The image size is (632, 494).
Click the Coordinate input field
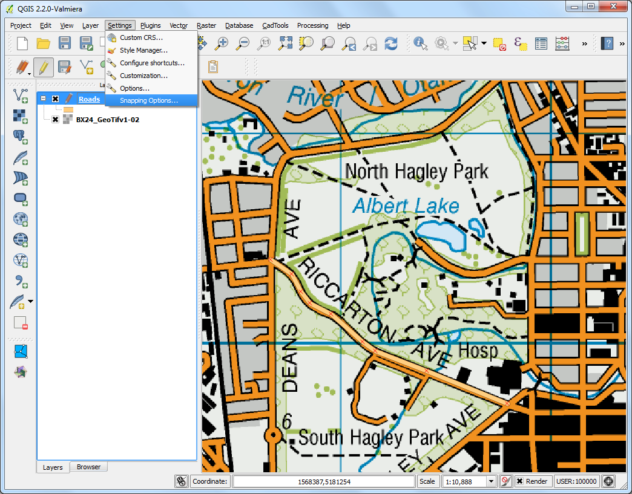[324, 481]
